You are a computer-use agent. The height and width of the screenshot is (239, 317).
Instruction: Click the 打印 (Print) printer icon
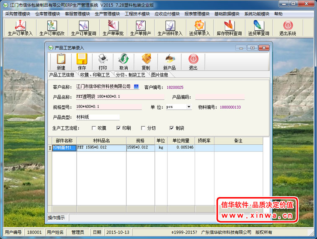(103, 60)
